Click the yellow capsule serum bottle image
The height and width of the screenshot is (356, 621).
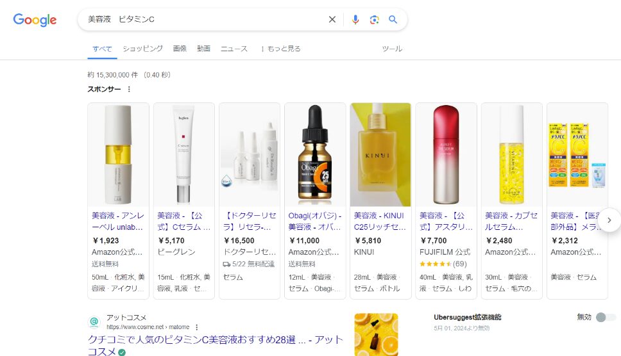pos(511,154)
